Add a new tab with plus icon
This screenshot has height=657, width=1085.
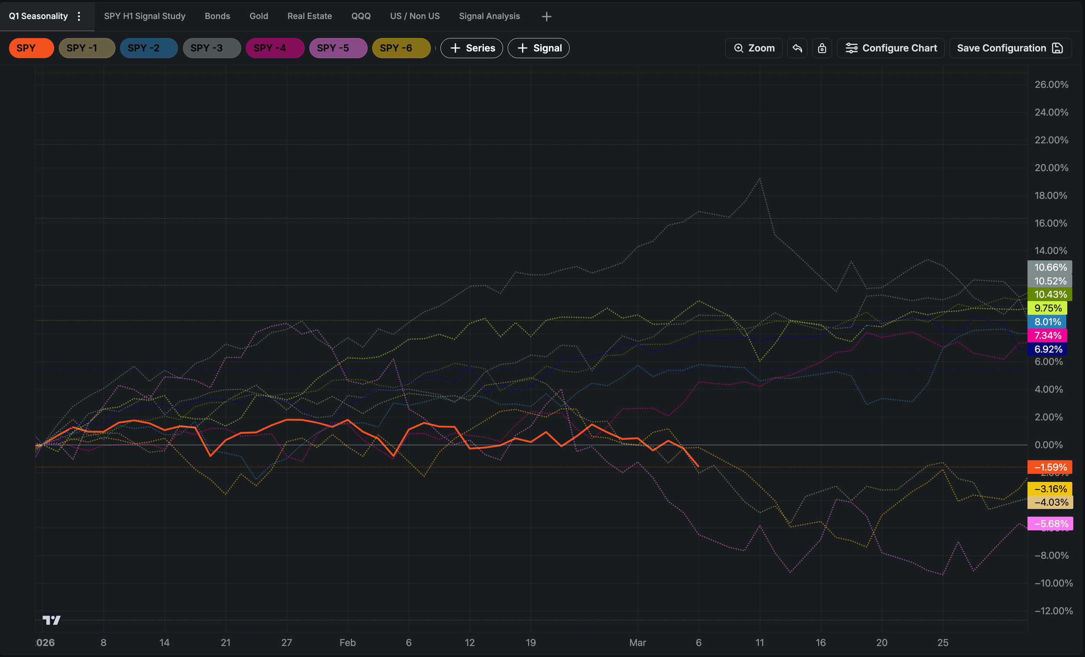point(546,17)
